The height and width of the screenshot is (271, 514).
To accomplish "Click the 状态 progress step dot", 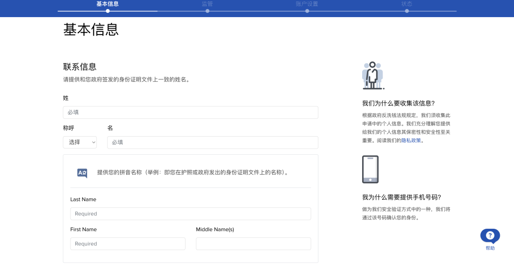I will 406,11.
